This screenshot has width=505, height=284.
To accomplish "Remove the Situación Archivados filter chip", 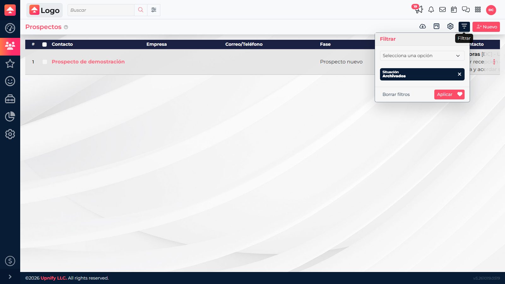I will click(460, 74).
